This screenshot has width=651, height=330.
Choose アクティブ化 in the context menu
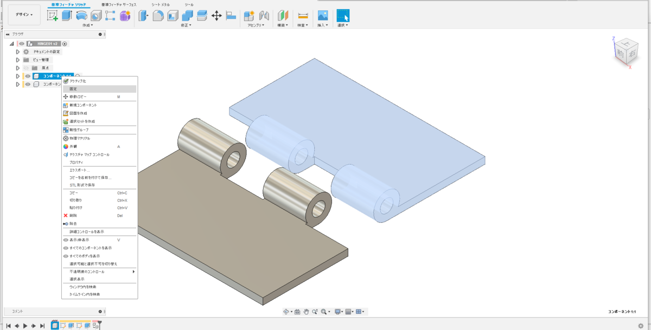click(99, 81)
